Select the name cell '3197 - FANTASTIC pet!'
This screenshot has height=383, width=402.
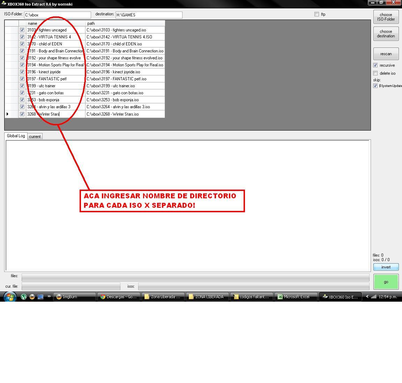pos(55,79)
